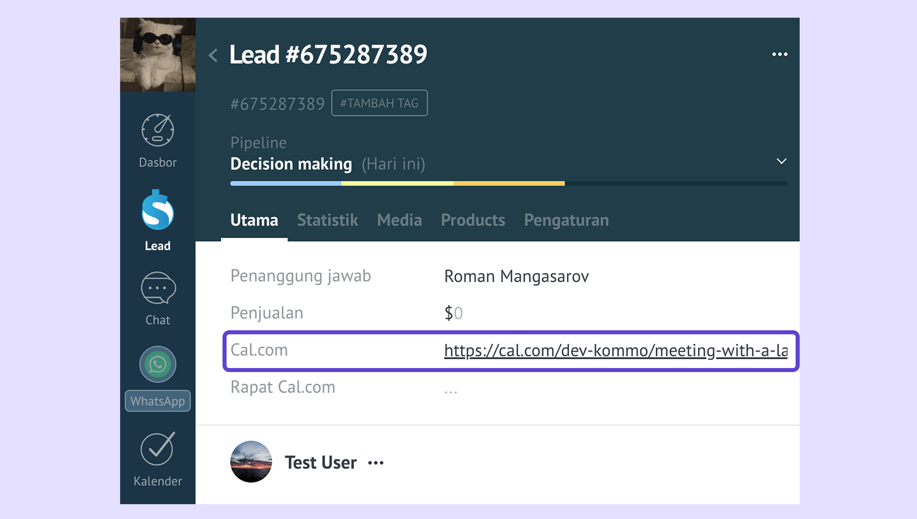The width and height of the screenshot is (917, 519).
Task: Open the Products tab
Action: point(473,220)
